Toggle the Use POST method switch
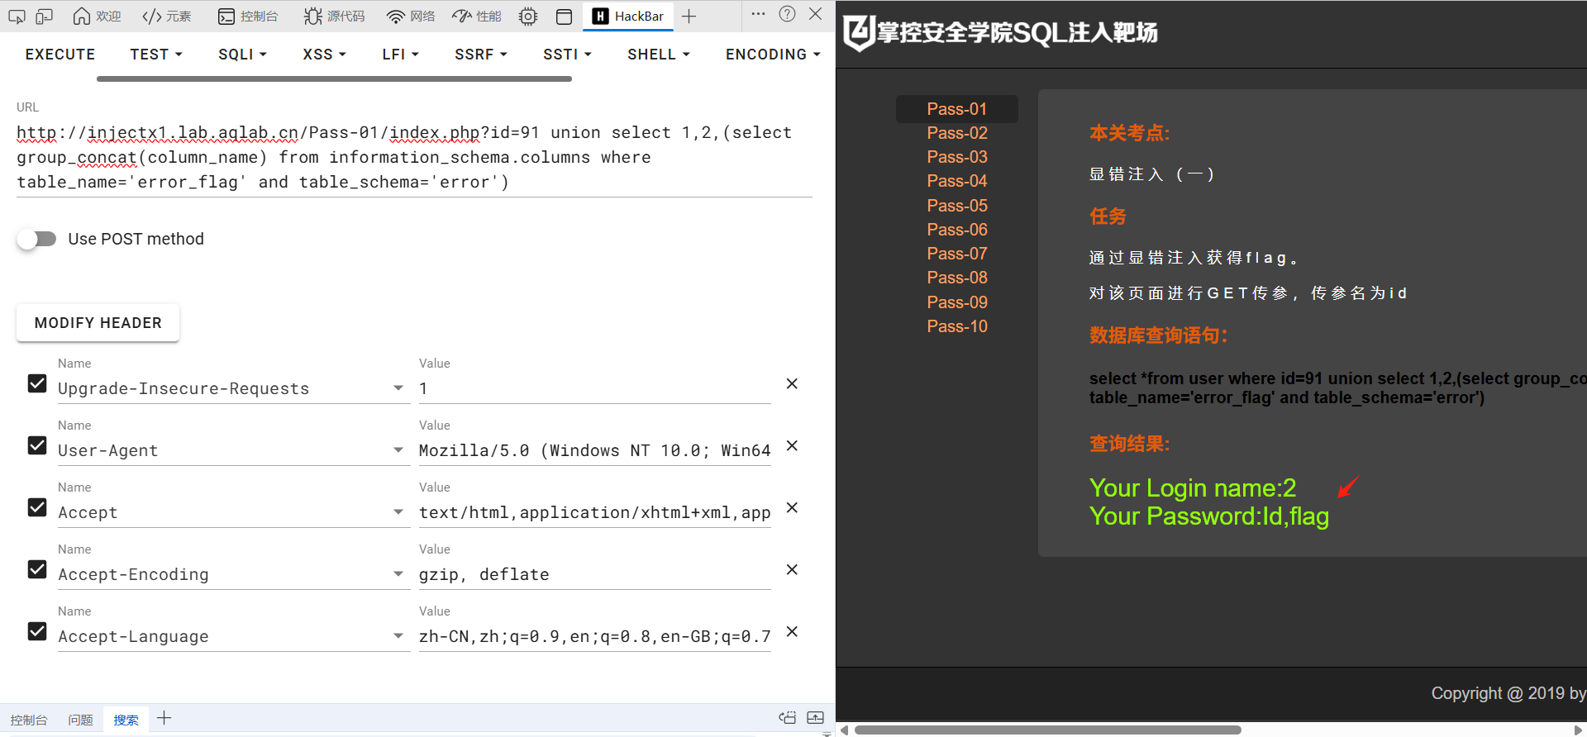Screen dimensions: 1587x737 36,239
